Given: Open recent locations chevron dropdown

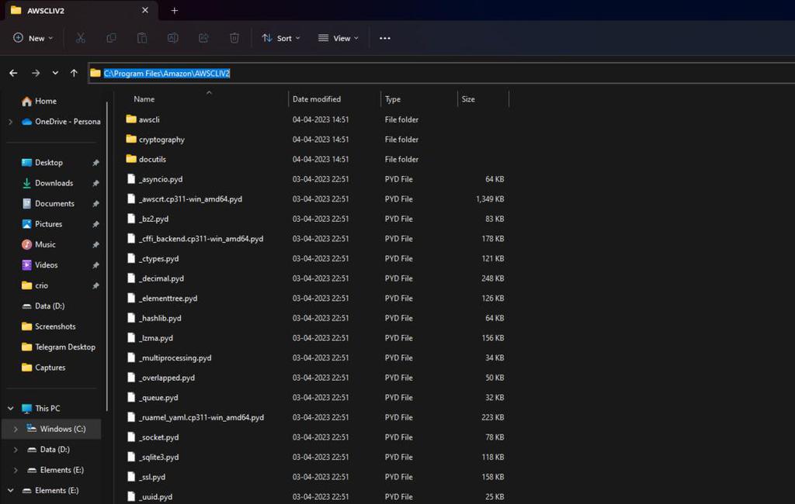Looking at the screenshot, I should tap(55, 73).
